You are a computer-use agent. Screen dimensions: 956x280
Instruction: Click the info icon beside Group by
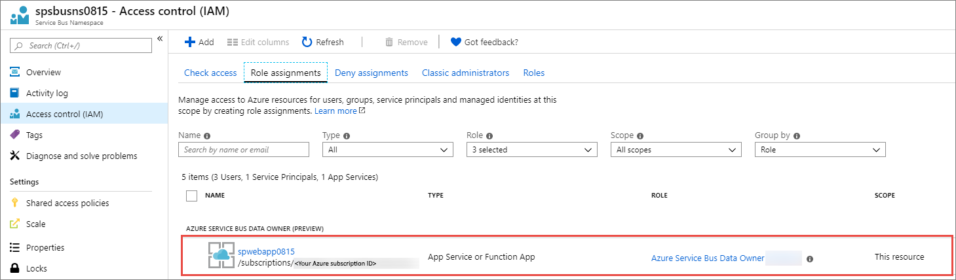(796, 136)
